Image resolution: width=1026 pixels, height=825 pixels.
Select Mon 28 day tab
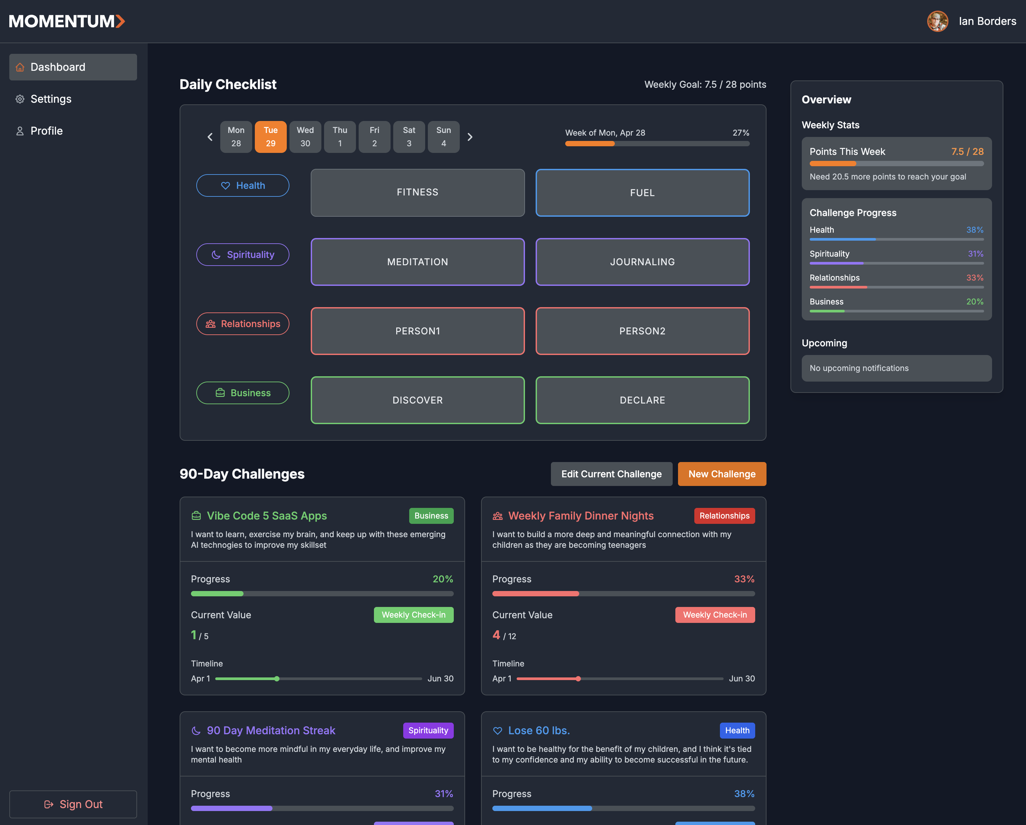coord(236,137)
